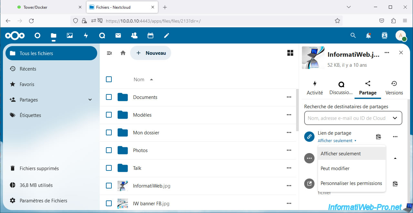Open the Calendar app icon

150,35
